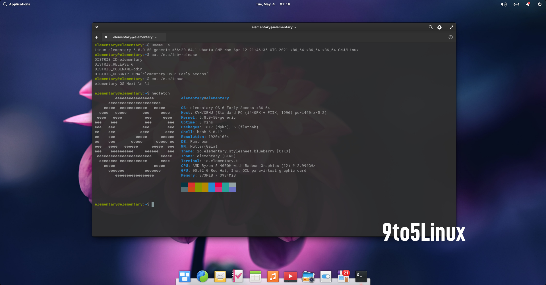The image size is (546, 285).
Task: Open the Applications menu
Action: tap(16, 4)
